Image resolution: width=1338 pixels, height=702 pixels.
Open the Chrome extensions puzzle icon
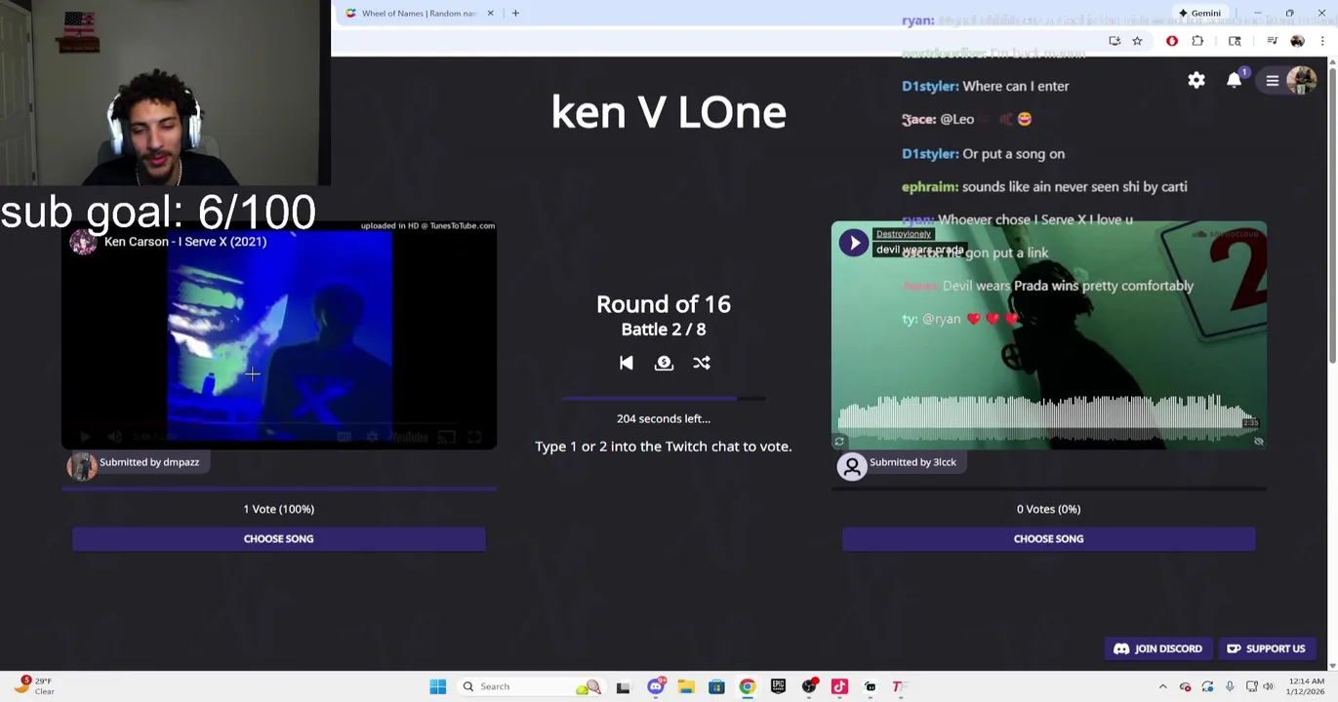coord(1197,41)
